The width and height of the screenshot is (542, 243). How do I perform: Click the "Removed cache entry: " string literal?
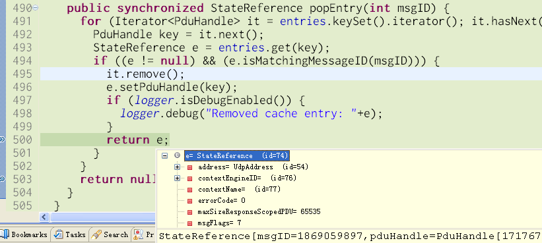281,114
